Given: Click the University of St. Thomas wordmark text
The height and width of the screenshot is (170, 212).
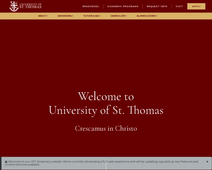Looking at the screenshot, I should coord(30,6).
